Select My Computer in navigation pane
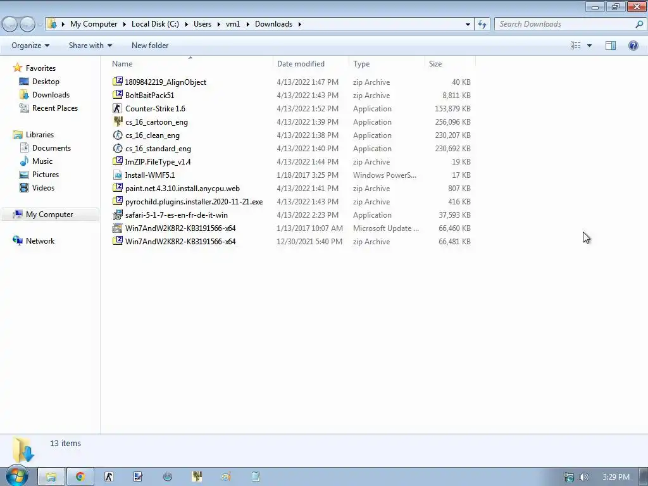The image size is (648, 486). point(49,215)
